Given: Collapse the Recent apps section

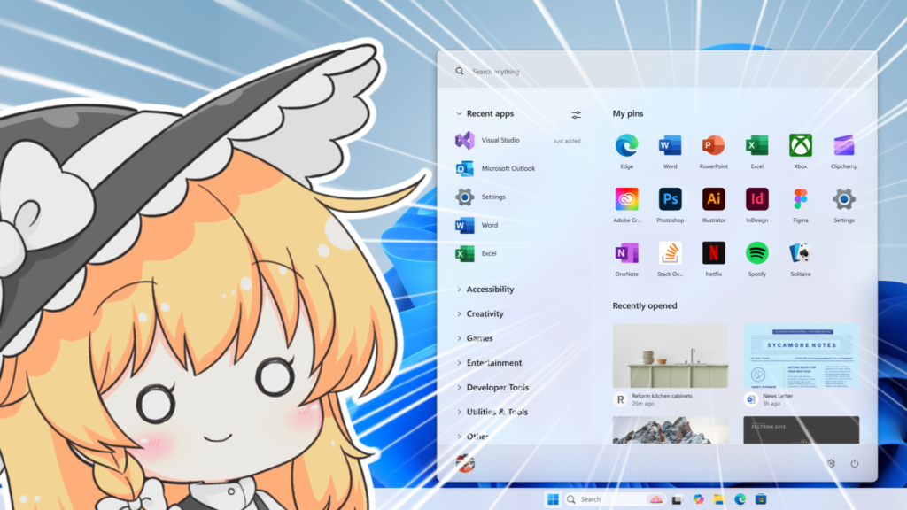Looking at the screenshot, I should pos(459,114).
